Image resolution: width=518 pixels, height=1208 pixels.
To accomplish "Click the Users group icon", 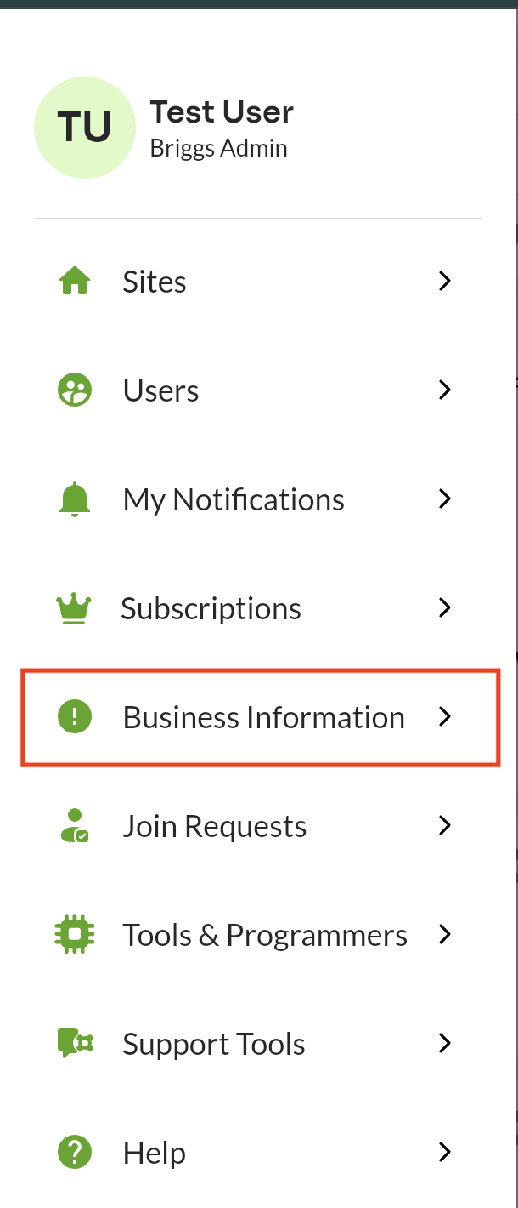I will point(75,390).
